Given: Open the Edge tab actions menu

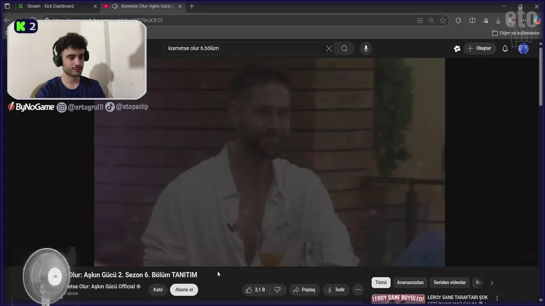Looking at the screenshot, I should 7,6.
